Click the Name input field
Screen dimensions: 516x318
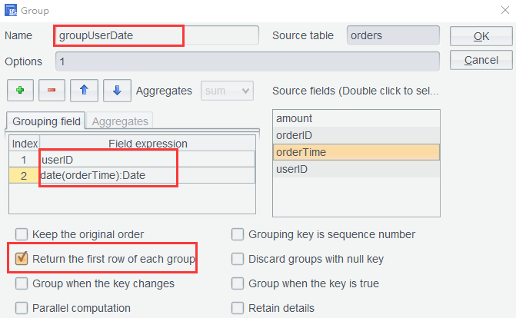tap(157, 35)
